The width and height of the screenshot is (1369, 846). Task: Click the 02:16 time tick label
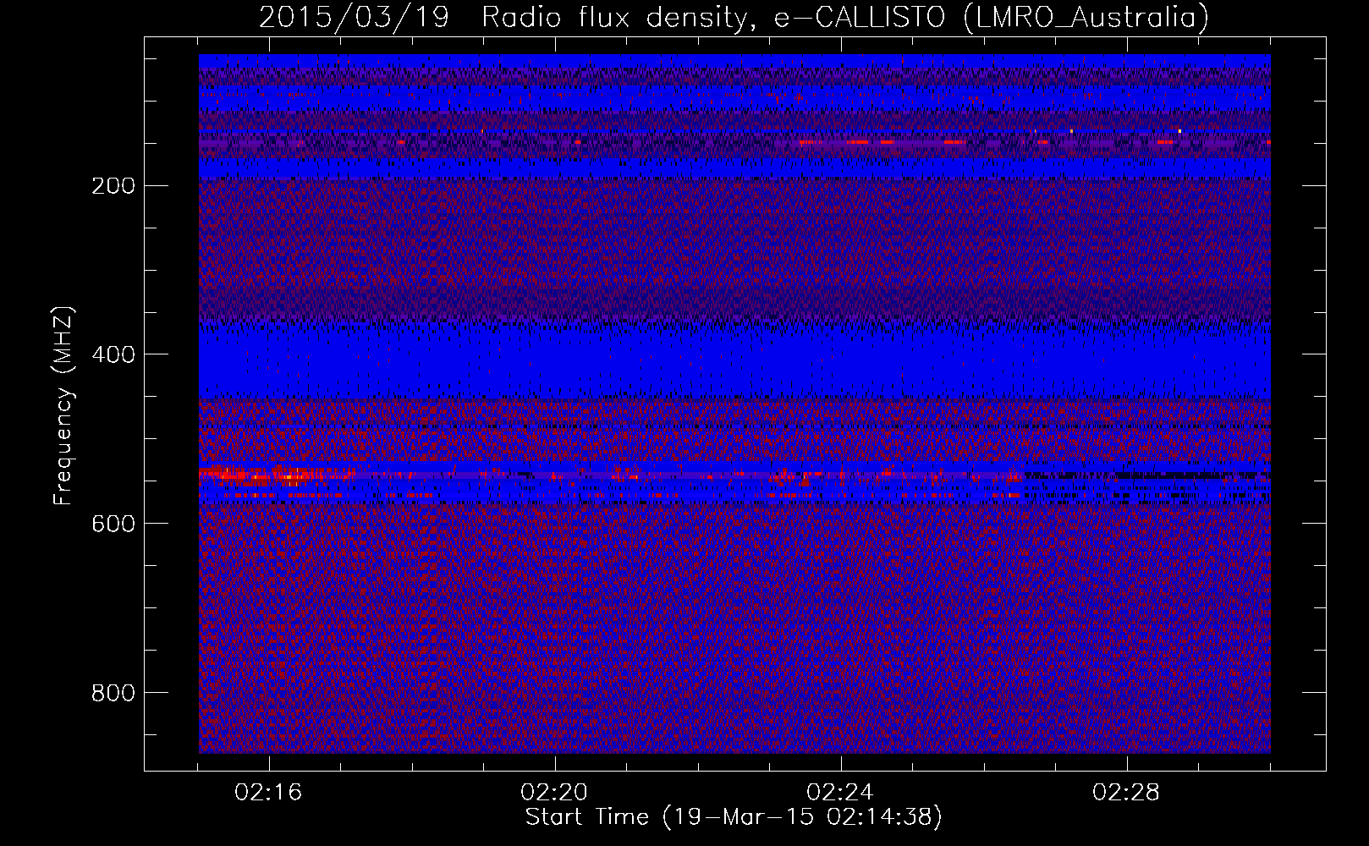click(269, 793)
